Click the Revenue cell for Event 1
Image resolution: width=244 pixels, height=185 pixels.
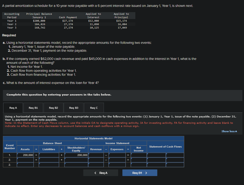pyautogui.click(x=96, y=155)
